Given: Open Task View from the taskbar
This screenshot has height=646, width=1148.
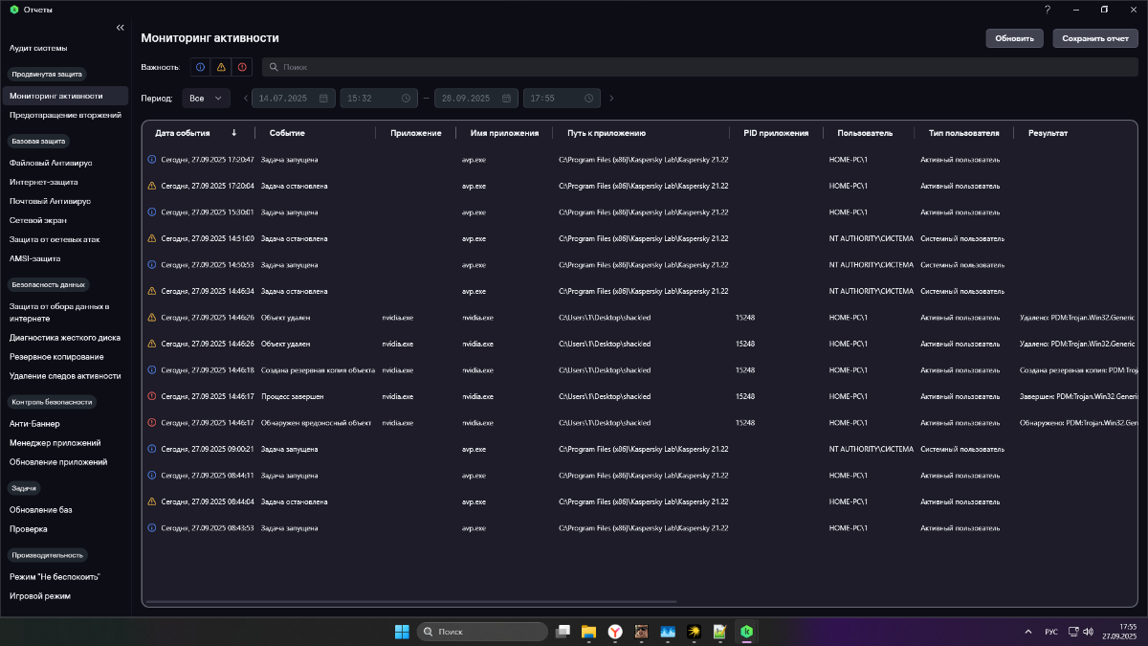Looking at the screenshot, I should click(x=563, y=632).
